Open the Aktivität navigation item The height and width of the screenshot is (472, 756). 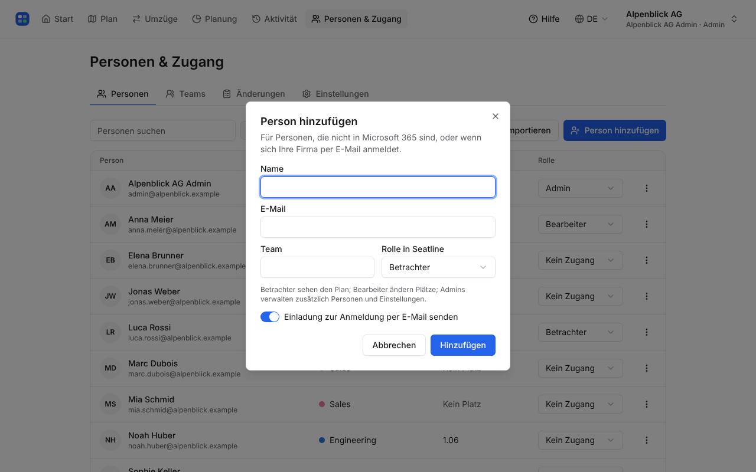click(x=274, y=19)
